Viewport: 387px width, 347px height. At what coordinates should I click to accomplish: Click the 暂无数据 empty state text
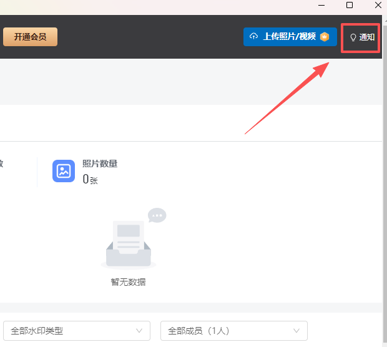tap(128, 281)
